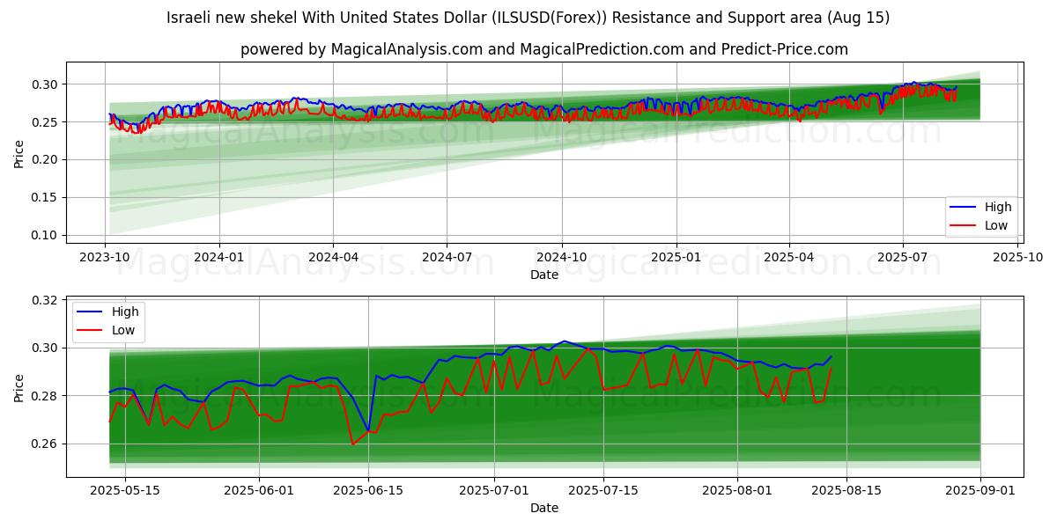Screen dimensions: 1057x528
Task: Click the '2025-07-01' date label
Action: click(494, 491)
